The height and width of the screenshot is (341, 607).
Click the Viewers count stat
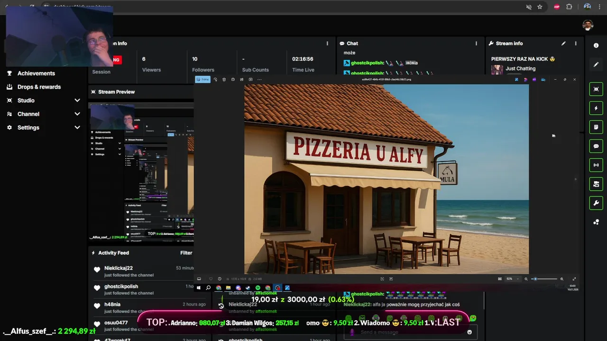click(x=151, y=64)
